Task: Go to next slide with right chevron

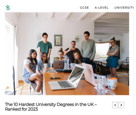Action: 121,105
